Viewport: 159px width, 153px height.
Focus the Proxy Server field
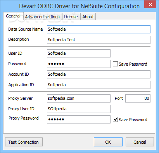pos(79,98)
